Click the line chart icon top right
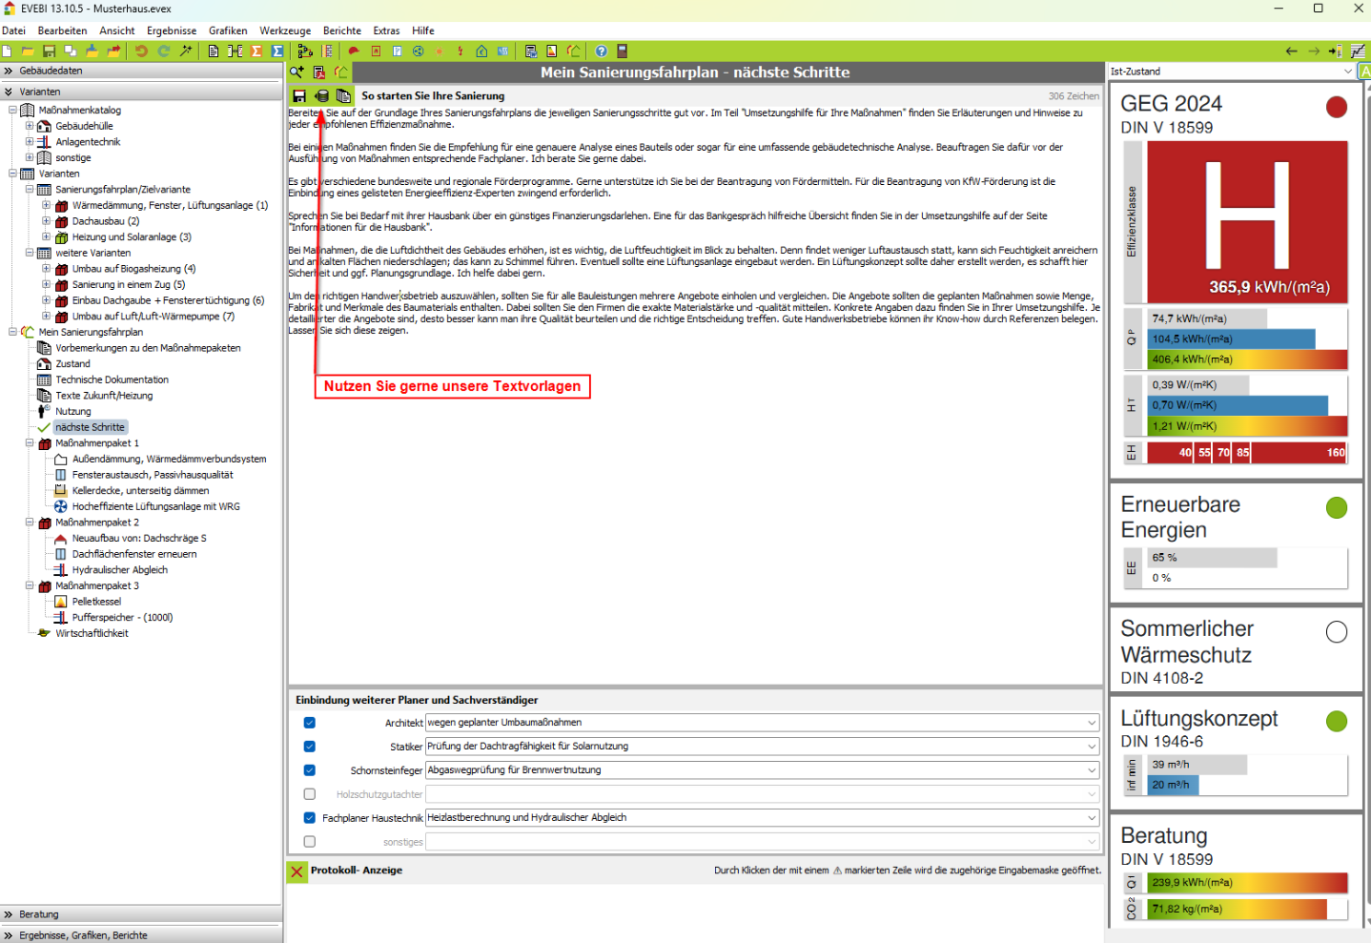 coord(1359,51)
